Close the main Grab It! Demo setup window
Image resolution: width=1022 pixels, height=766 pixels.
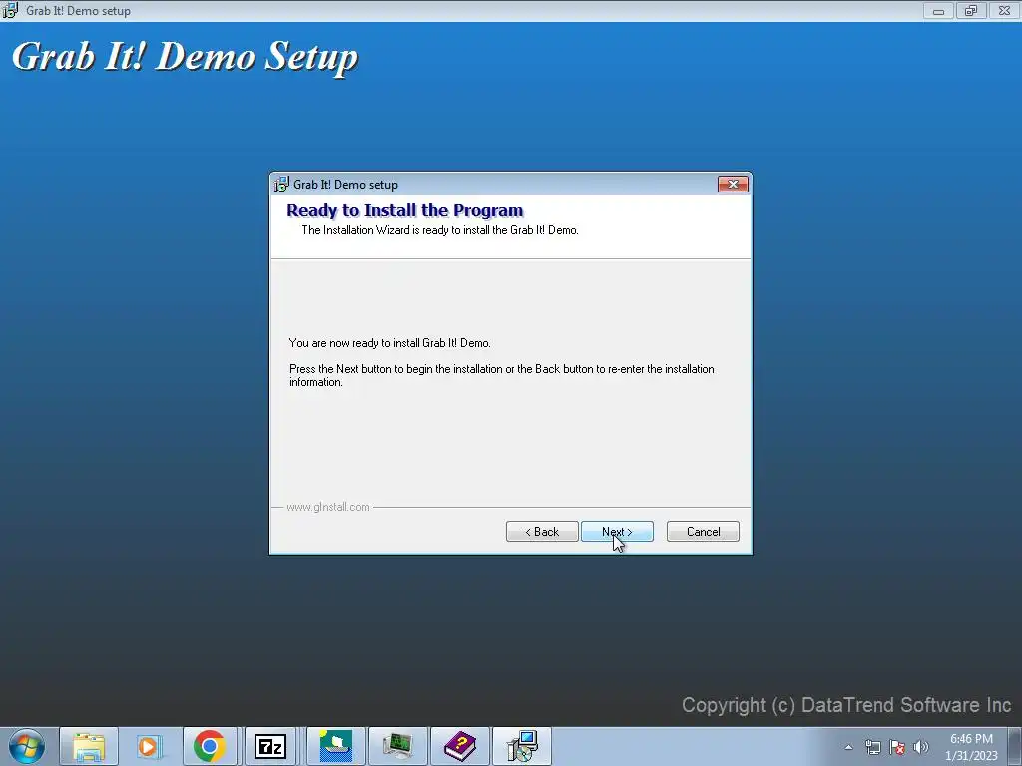1004,10
